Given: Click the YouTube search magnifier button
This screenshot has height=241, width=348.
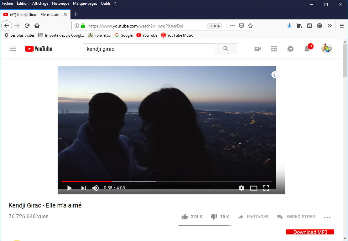Looking at the screenshot, I should tap(226, 49).
